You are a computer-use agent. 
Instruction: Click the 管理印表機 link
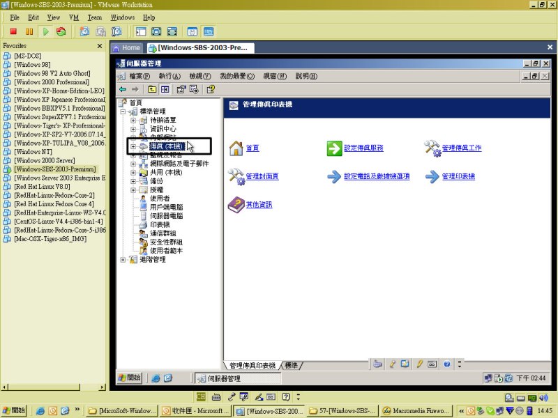coord(458,176)
